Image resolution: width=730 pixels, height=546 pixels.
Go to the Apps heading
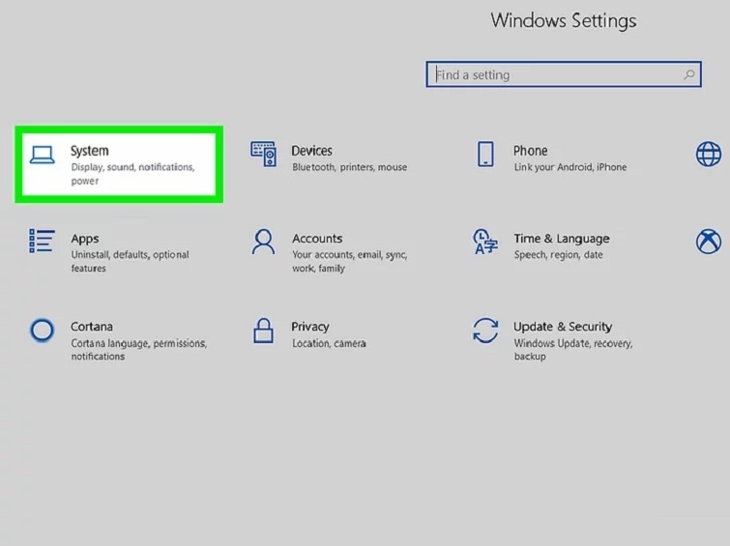[85, 239]
